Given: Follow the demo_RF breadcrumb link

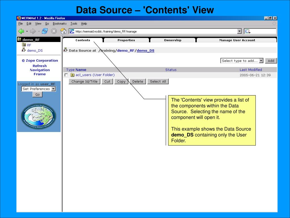Looking at the screenshot, I should tap(126, 51).
